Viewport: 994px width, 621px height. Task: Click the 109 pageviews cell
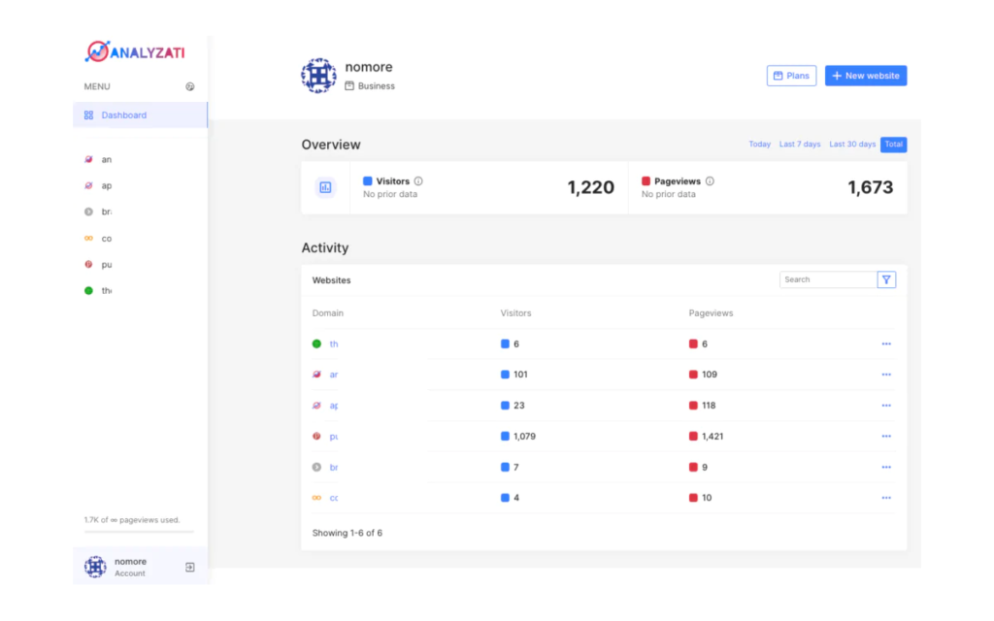(x=703, y=375)
